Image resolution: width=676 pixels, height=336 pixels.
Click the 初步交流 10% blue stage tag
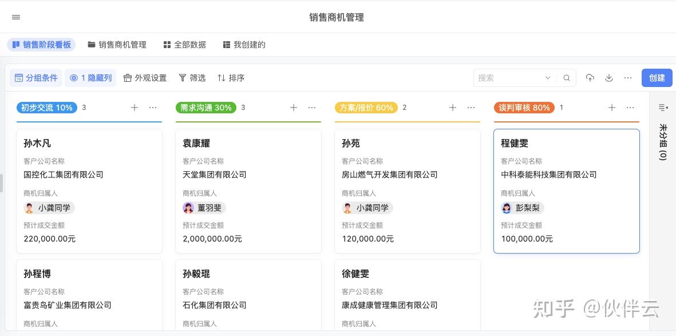coord(47,108)
